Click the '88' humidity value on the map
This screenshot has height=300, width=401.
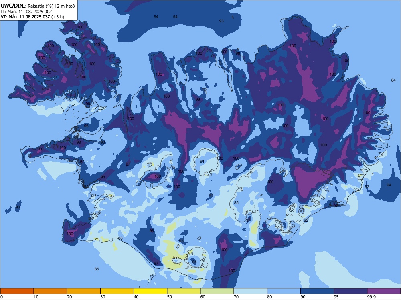pos(120,238)
